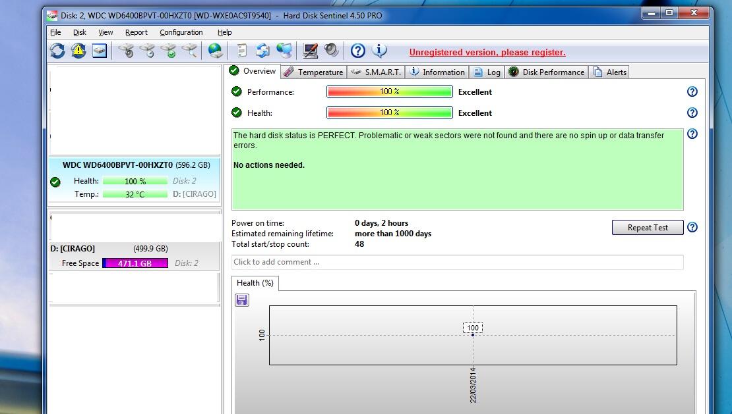Click the envelope with arrows toolbar icon
Viewport: 732px width, 414px height.
click(x=263, y=50)
